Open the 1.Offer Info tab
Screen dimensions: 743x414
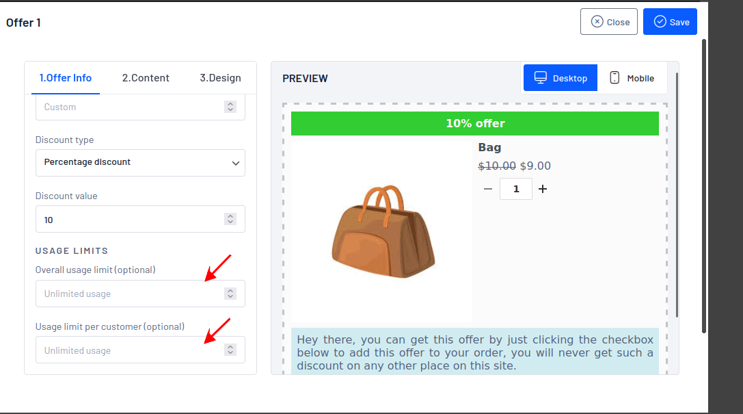(x=66, y=78)
